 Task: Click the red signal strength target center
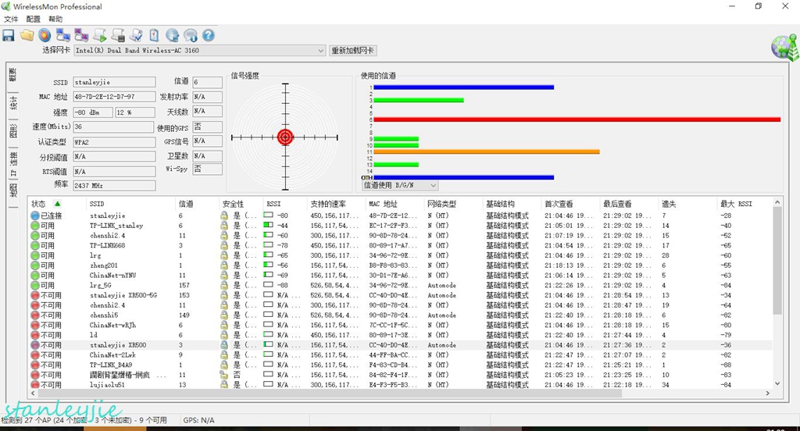click(285, 137)
